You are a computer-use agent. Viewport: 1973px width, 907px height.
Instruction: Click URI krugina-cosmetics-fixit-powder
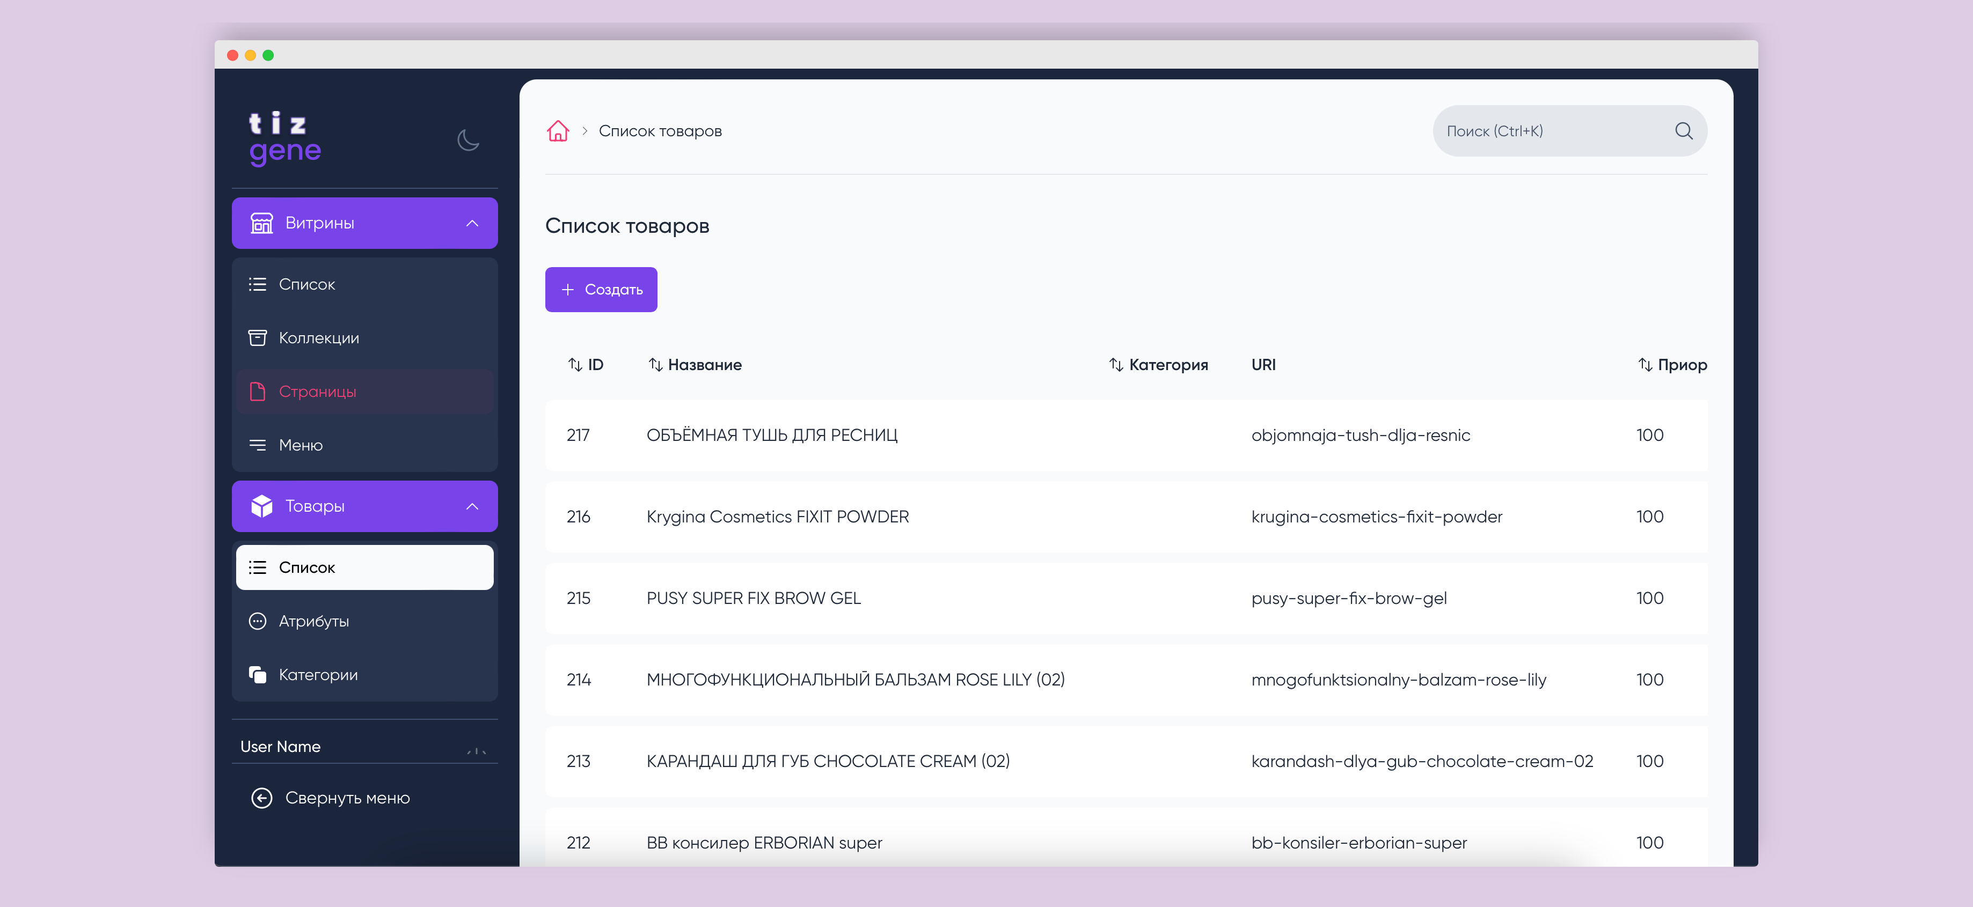1376,517
